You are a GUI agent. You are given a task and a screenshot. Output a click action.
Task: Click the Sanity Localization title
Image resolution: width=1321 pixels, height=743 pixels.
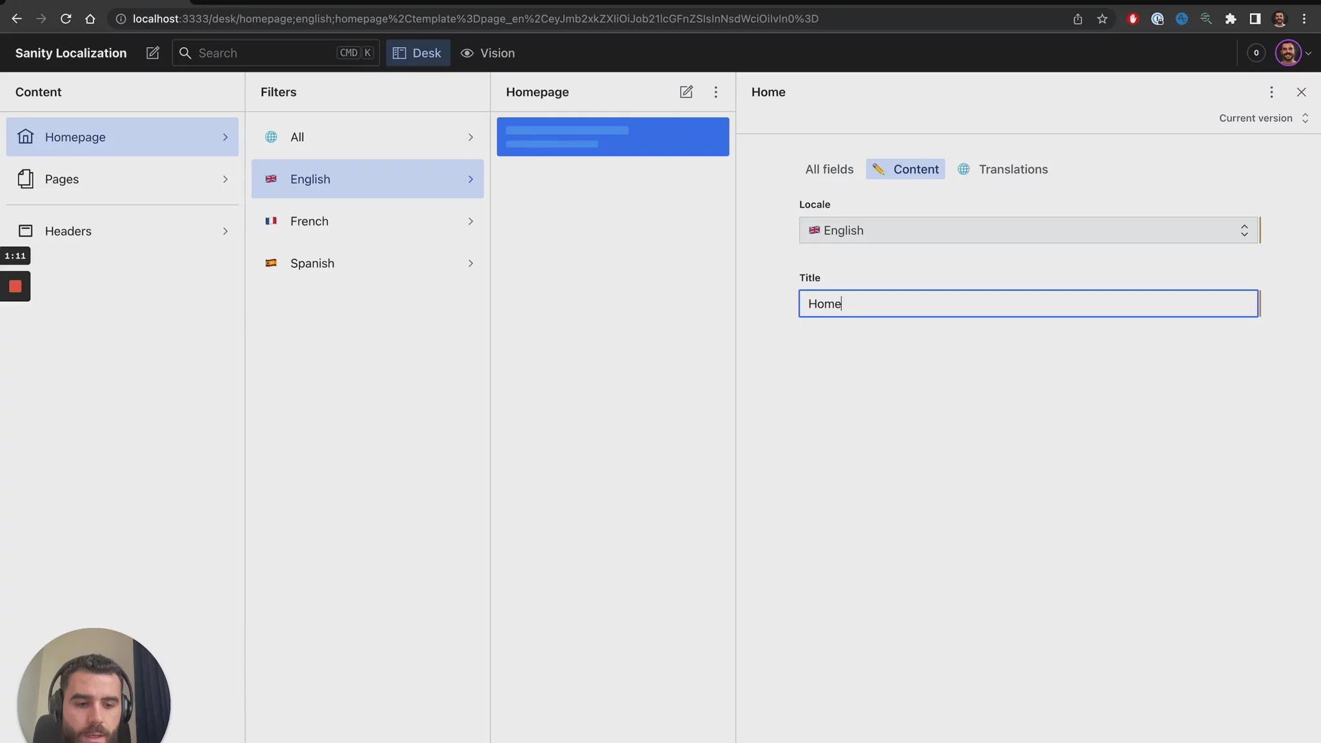tap(71, 53)
